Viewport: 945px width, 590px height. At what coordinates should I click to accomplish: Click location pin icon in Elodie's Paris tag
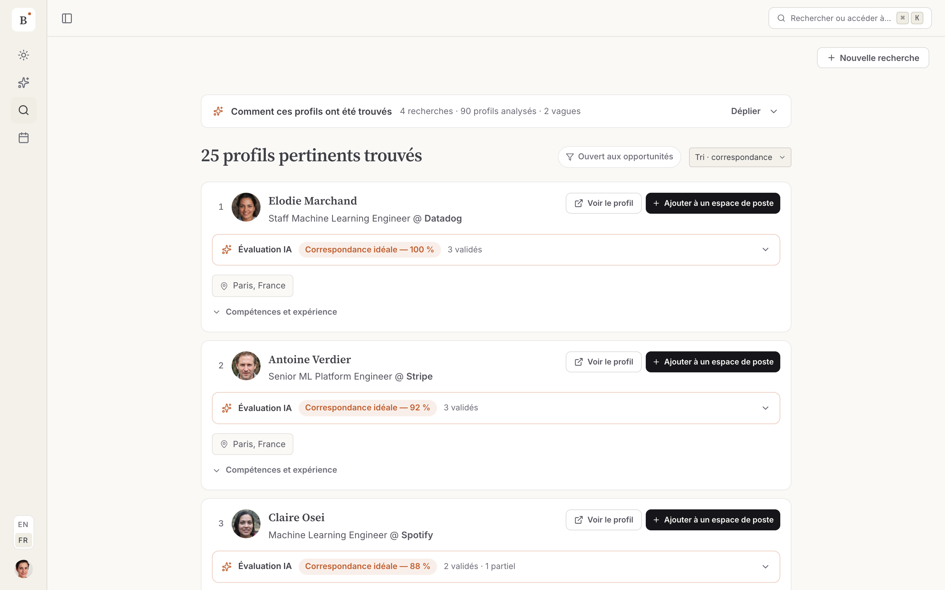[x=224, y=286]
